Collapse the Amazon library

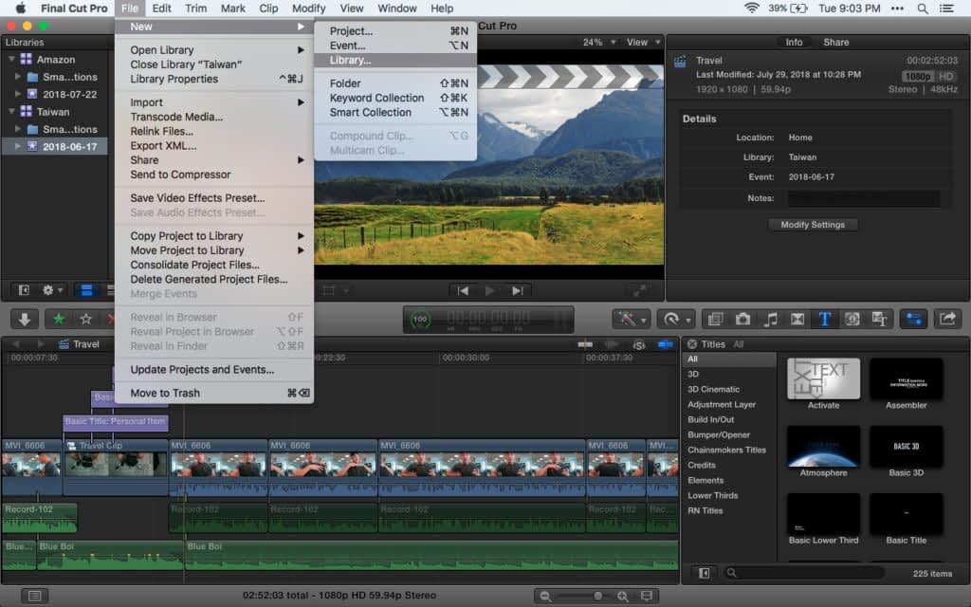(11, 60)
